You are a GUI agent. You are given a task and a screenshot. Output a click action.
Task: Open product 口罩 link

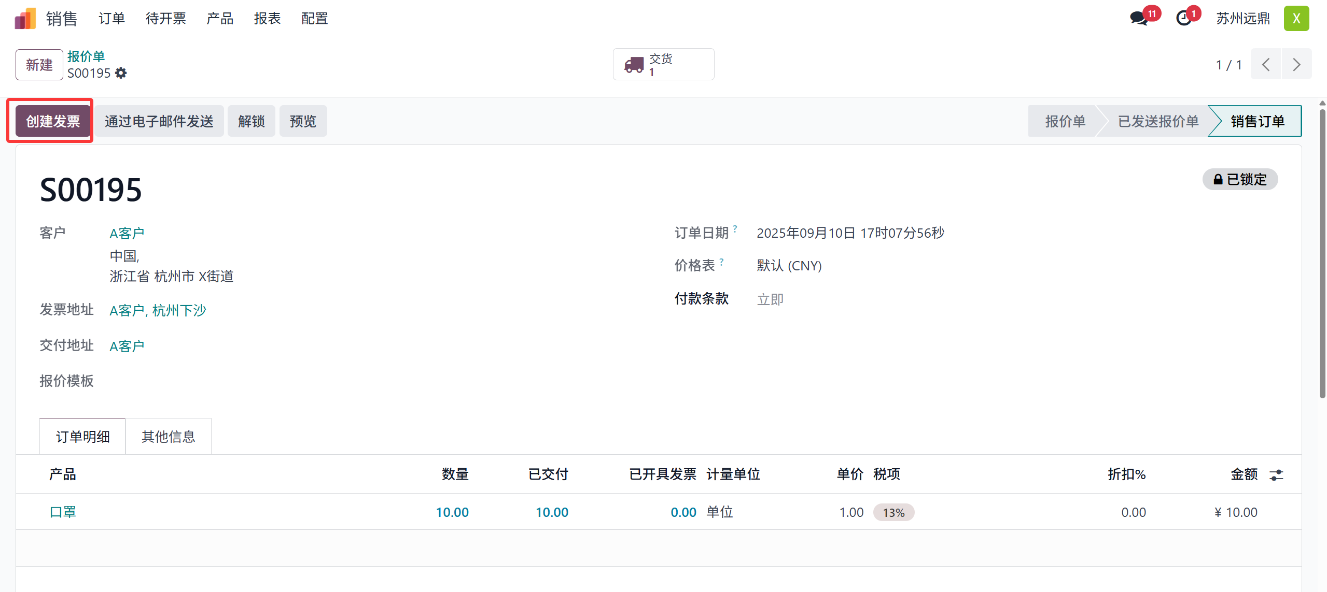click(63, 512)
